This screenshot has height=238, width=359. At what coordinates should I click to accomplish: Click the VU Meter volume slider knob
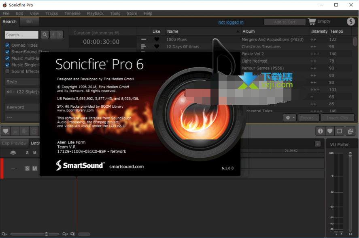350,154
